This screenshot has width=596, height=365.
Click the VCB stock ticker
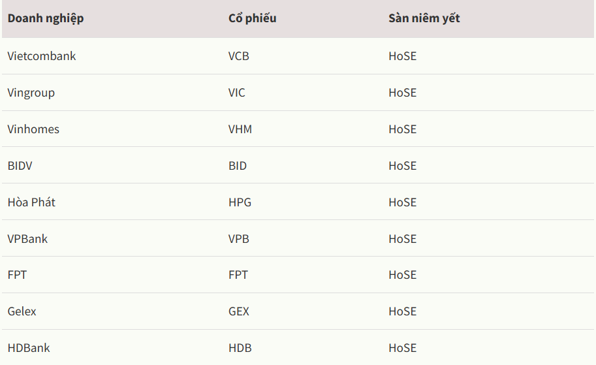pos(239,56)
